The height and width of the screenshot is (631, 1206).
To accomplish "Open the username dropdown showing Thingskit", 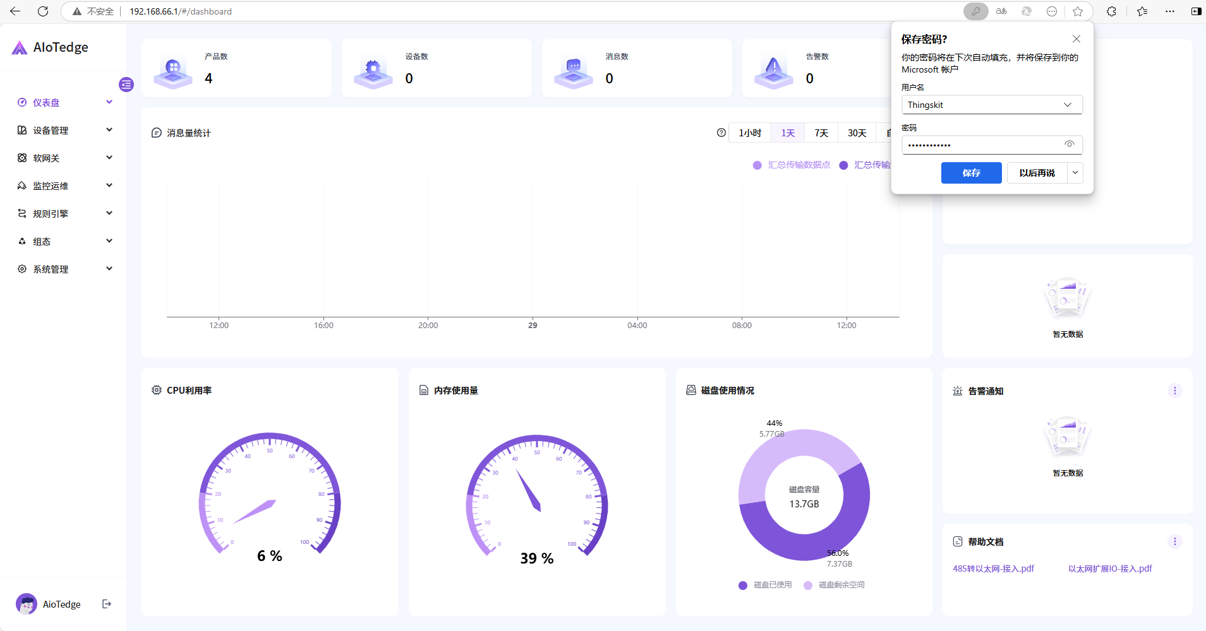I will click(992, 105).
